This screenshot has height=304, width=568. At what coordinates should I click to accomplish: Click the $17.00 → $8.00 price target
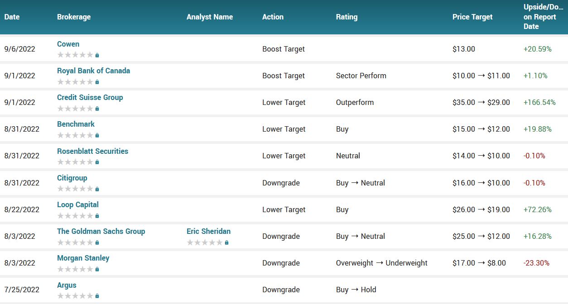[479, 263]
